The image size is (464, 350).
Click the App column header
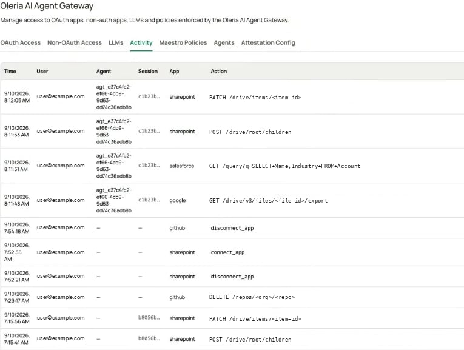174,71
